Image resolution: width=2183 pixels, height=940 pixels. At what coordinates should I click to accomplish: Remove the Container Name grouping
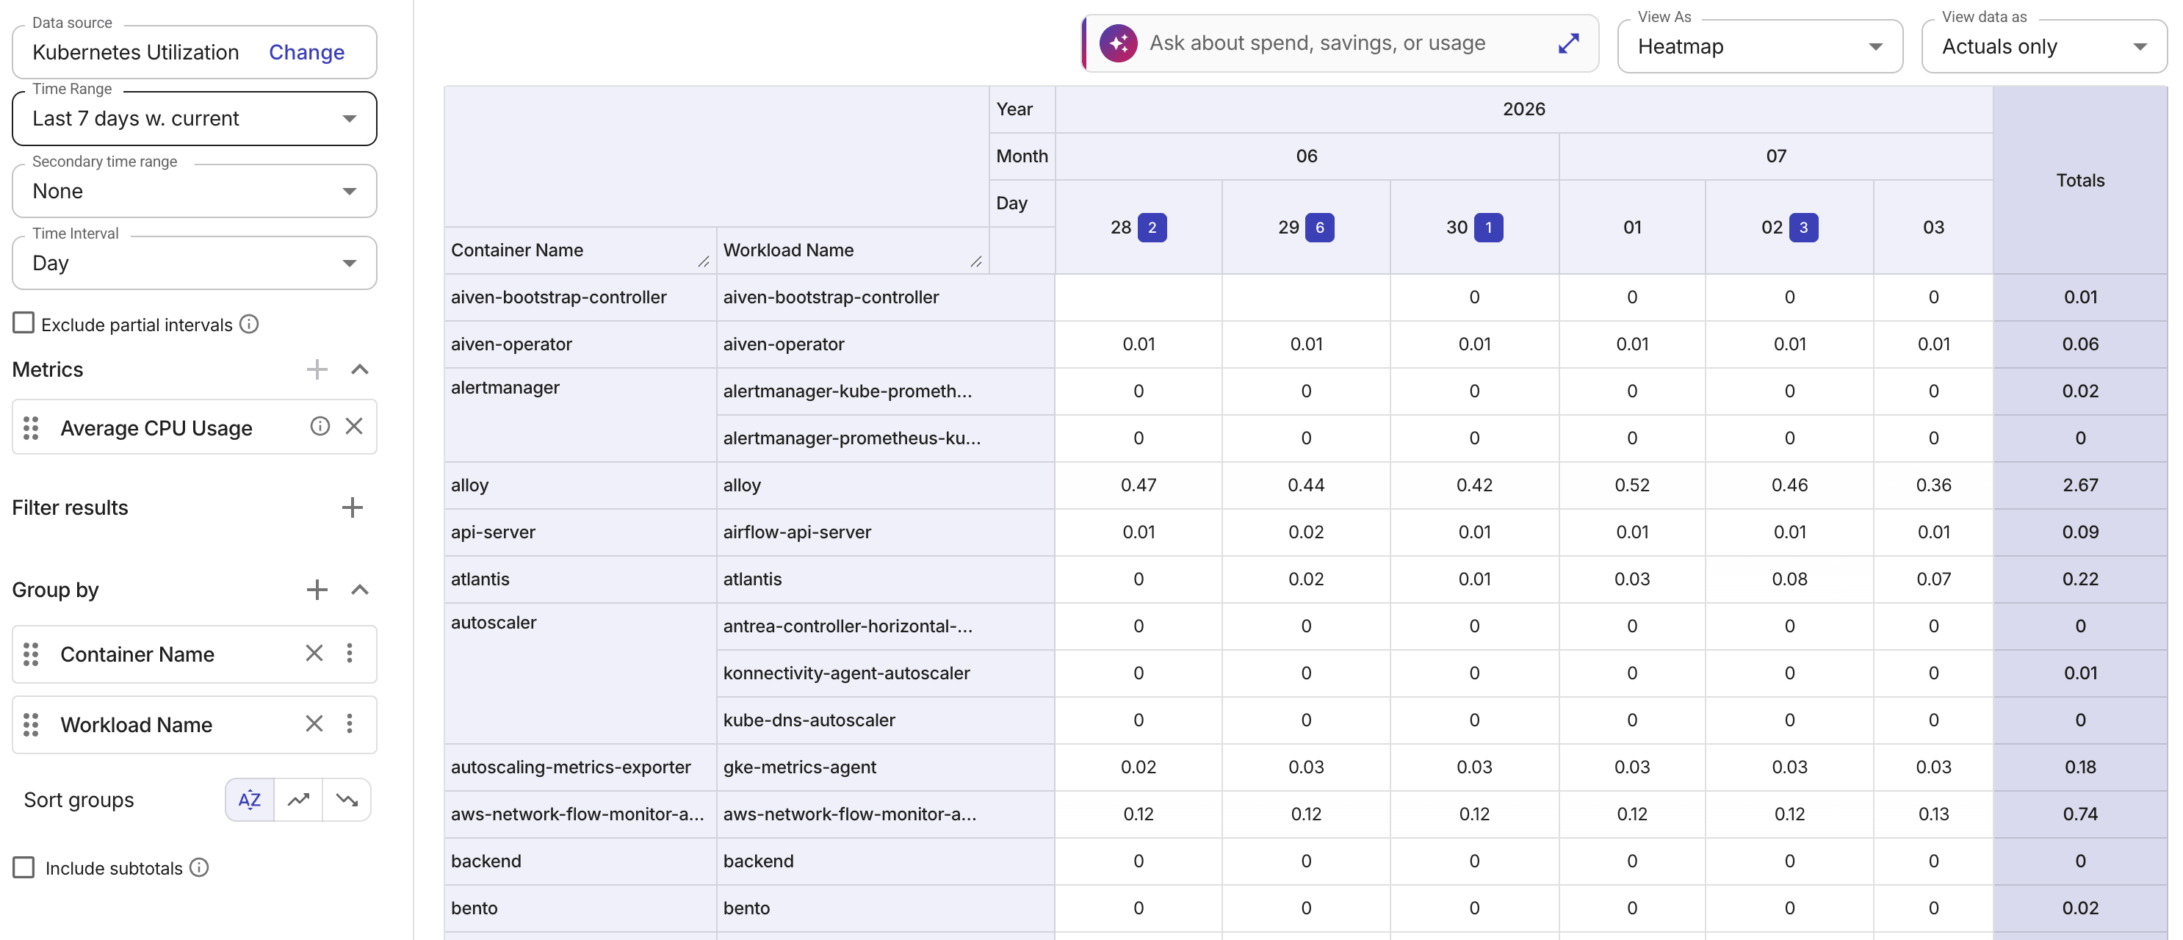point(314,654)
